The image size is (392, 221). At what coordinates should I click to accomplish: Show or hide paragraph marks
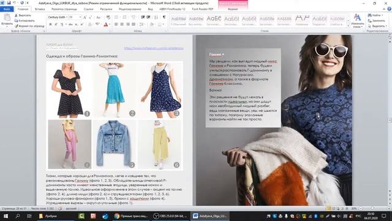click(164, 17)
